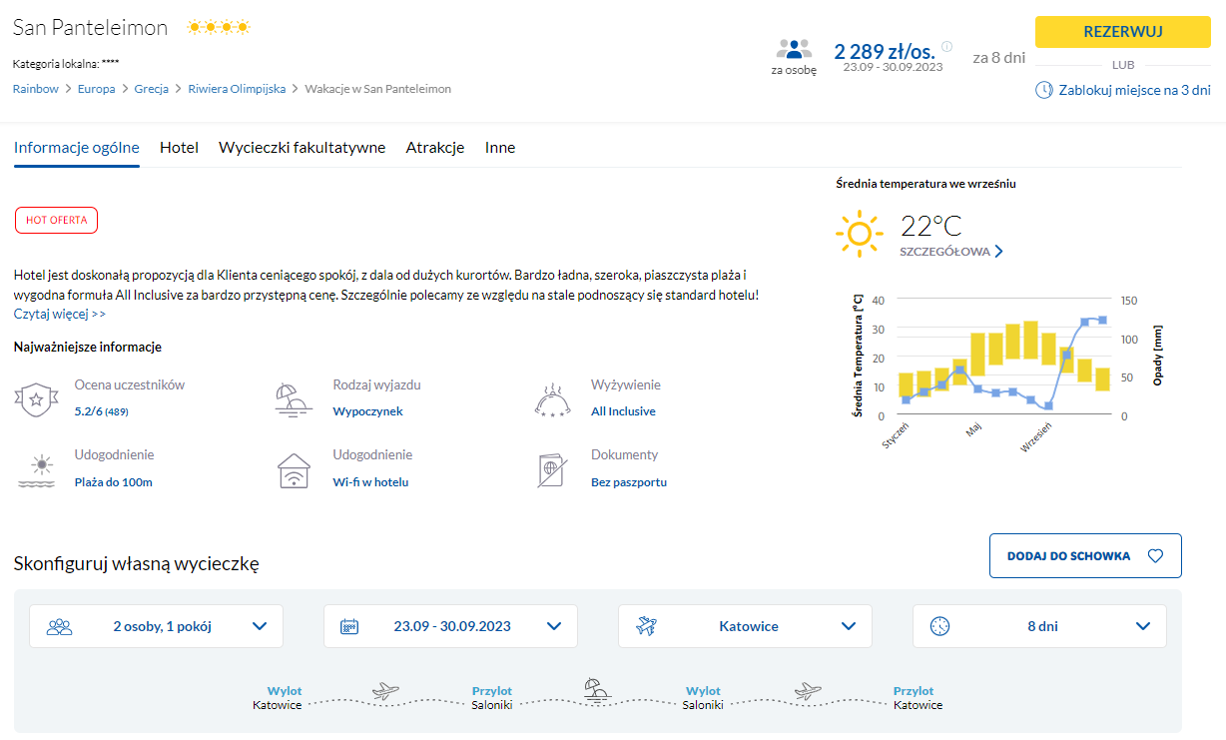Open the Wycieczki fakultatywne tab
Viewport: 1226px width, 740px height.
(x=302, y=148)
